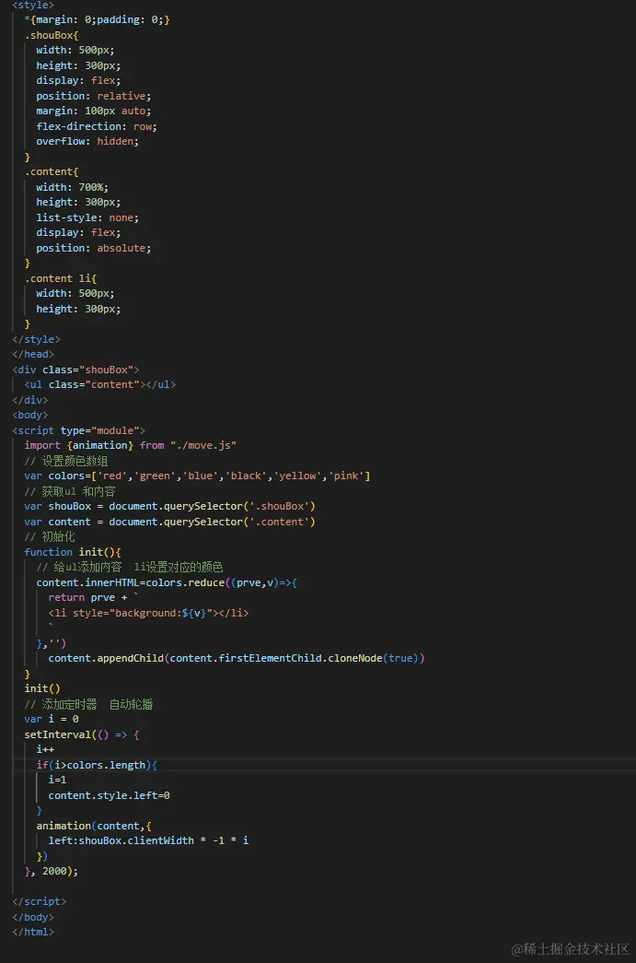Click the 'i=1' assignment line
Image resolution: width=636 pixels, height=963 pixels.
pyautogui.click(x=57, y=780)
